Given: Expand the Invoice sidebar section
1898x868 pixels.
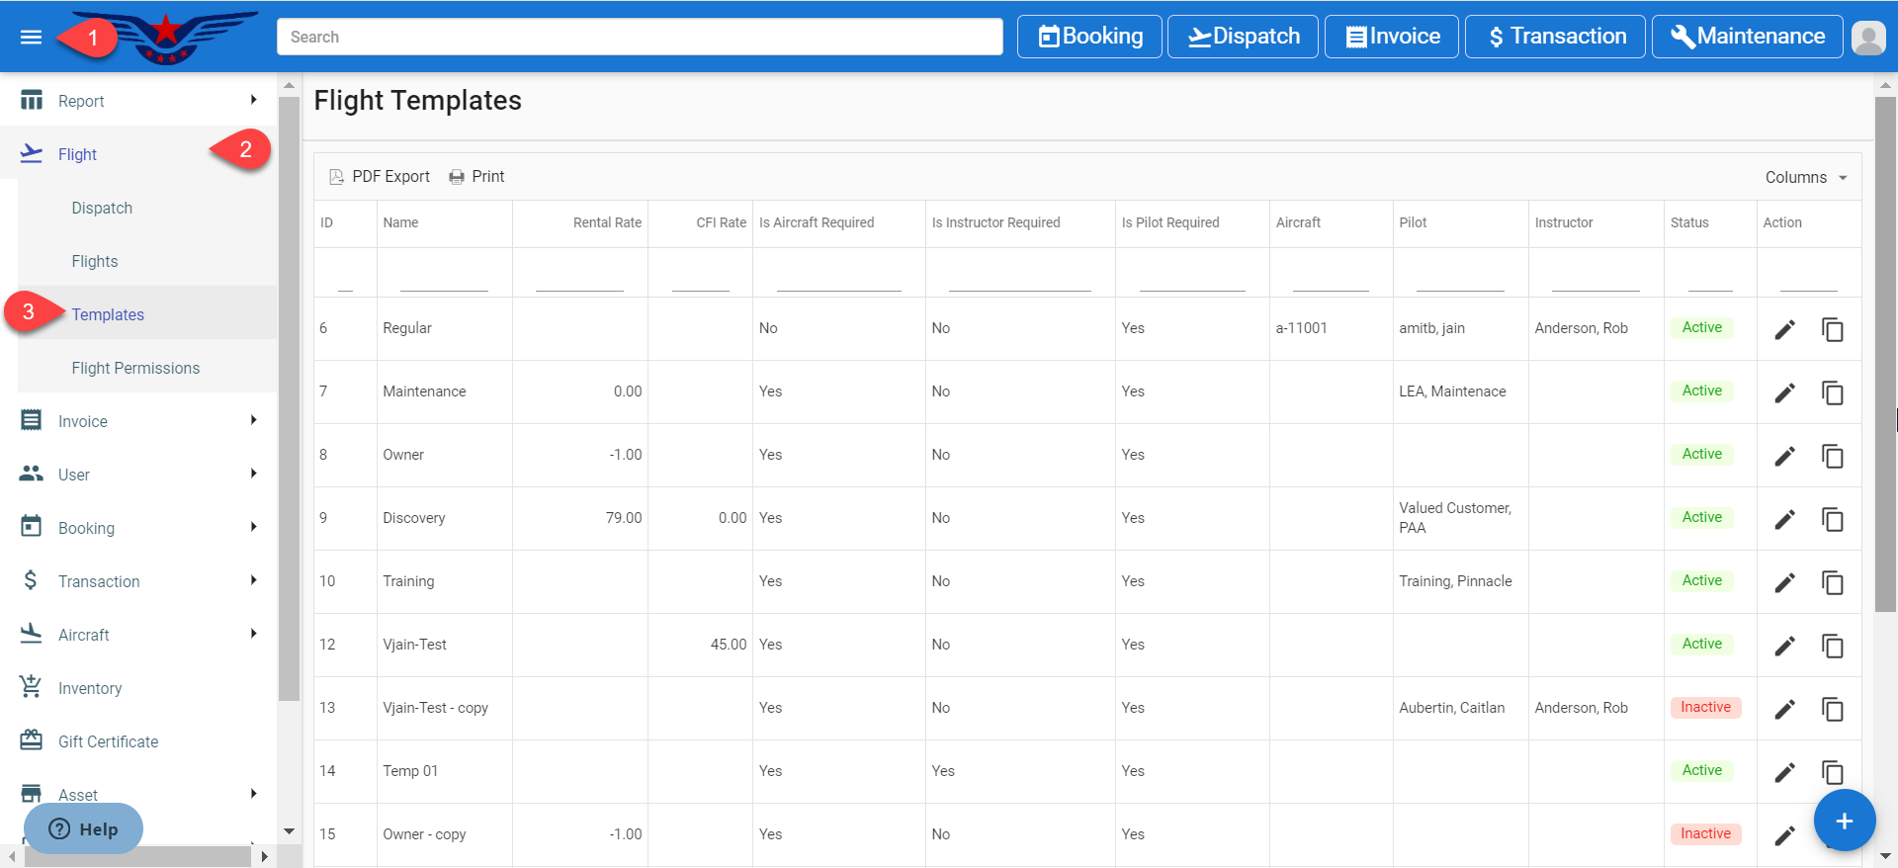Looking at the screenshot, I should 138,421.
